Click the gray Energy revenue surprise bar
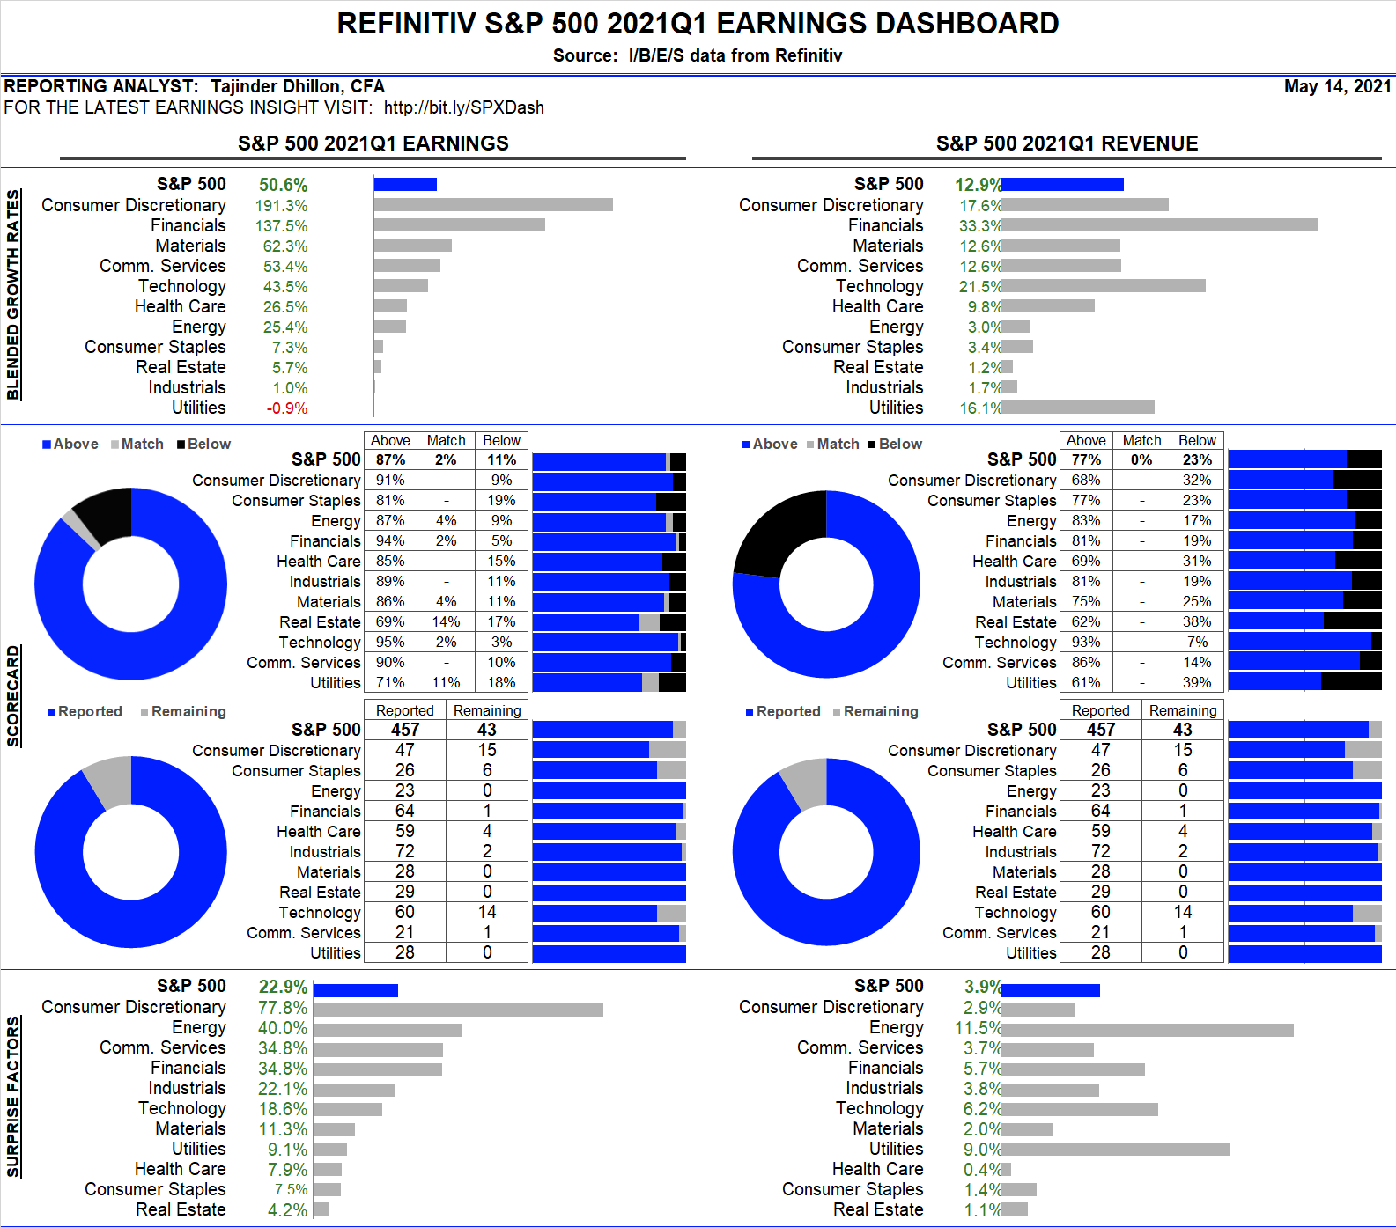This screenshot has height=1227, width=1396. (1148, 1030)
